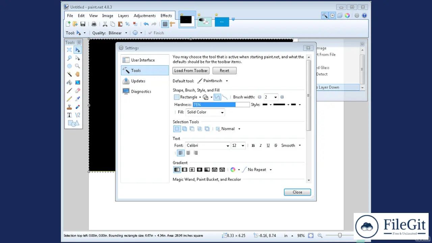Open the selection Normal mode dropdown
Screen dimensions: 432x243
coord(228,129)
